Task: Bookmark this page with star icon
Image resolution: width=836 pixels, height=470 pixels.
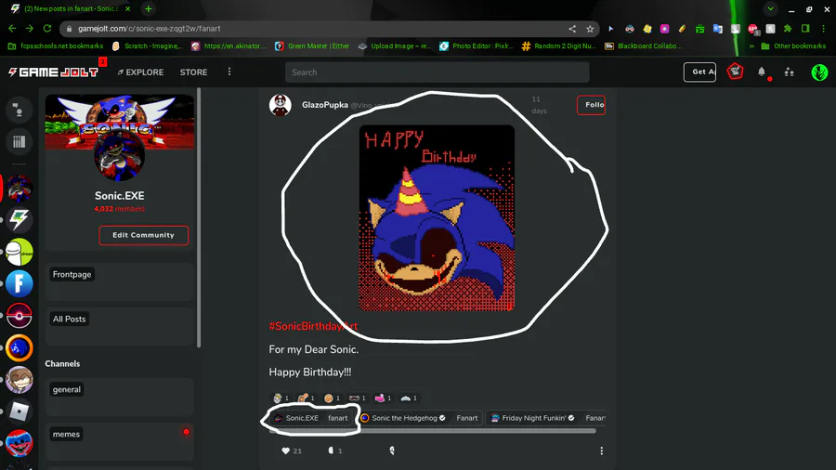Action: (x=590, y=29)
